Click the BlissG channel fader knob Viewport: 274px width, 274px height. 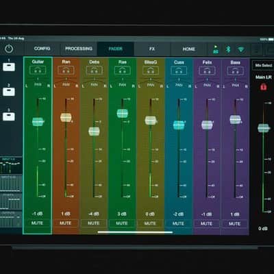[x=151, y=121]
